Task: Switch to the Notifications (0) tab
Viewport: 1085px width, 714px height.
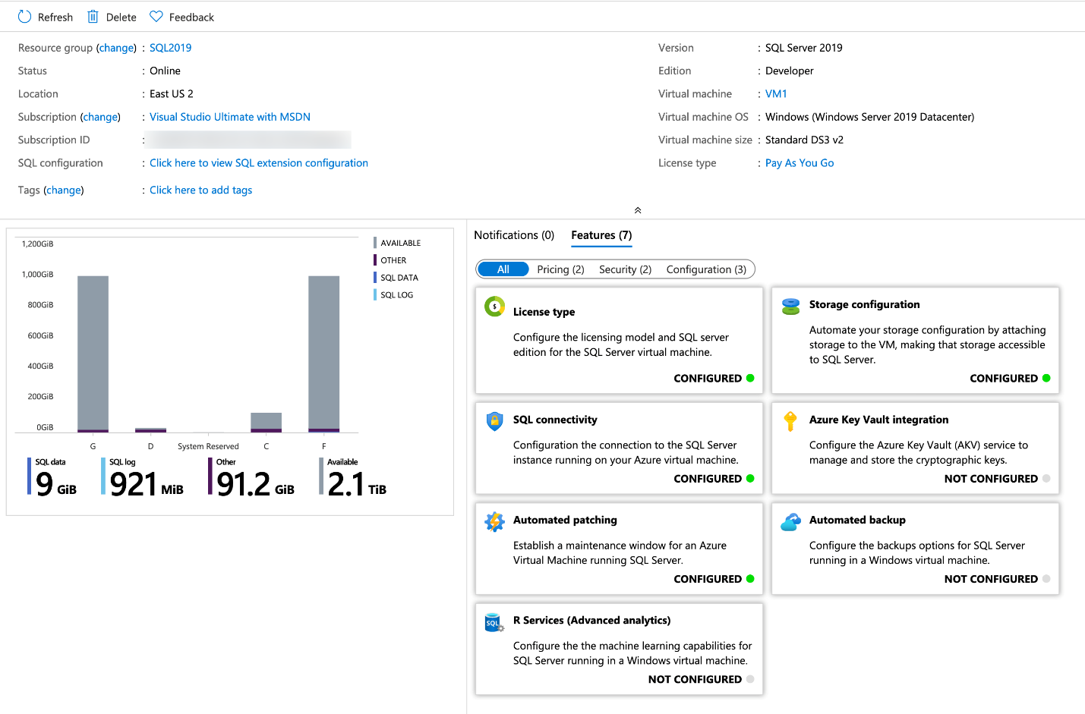Action: coord(514,235)
